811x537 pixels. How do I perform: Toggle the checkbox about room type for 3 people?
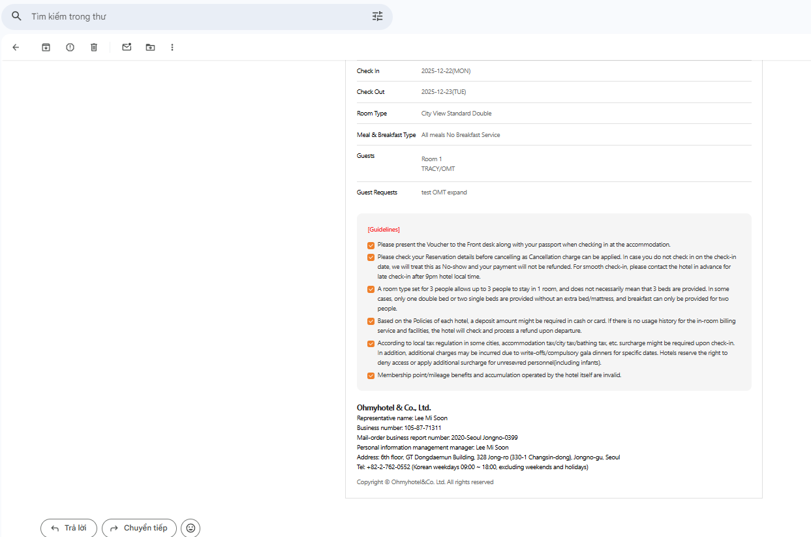371,289
